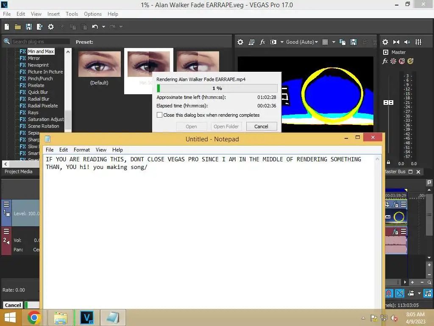434x326 pixels.
Task: Click Cancel button in the bottom status bar
Action: click(x=13, y=305)
